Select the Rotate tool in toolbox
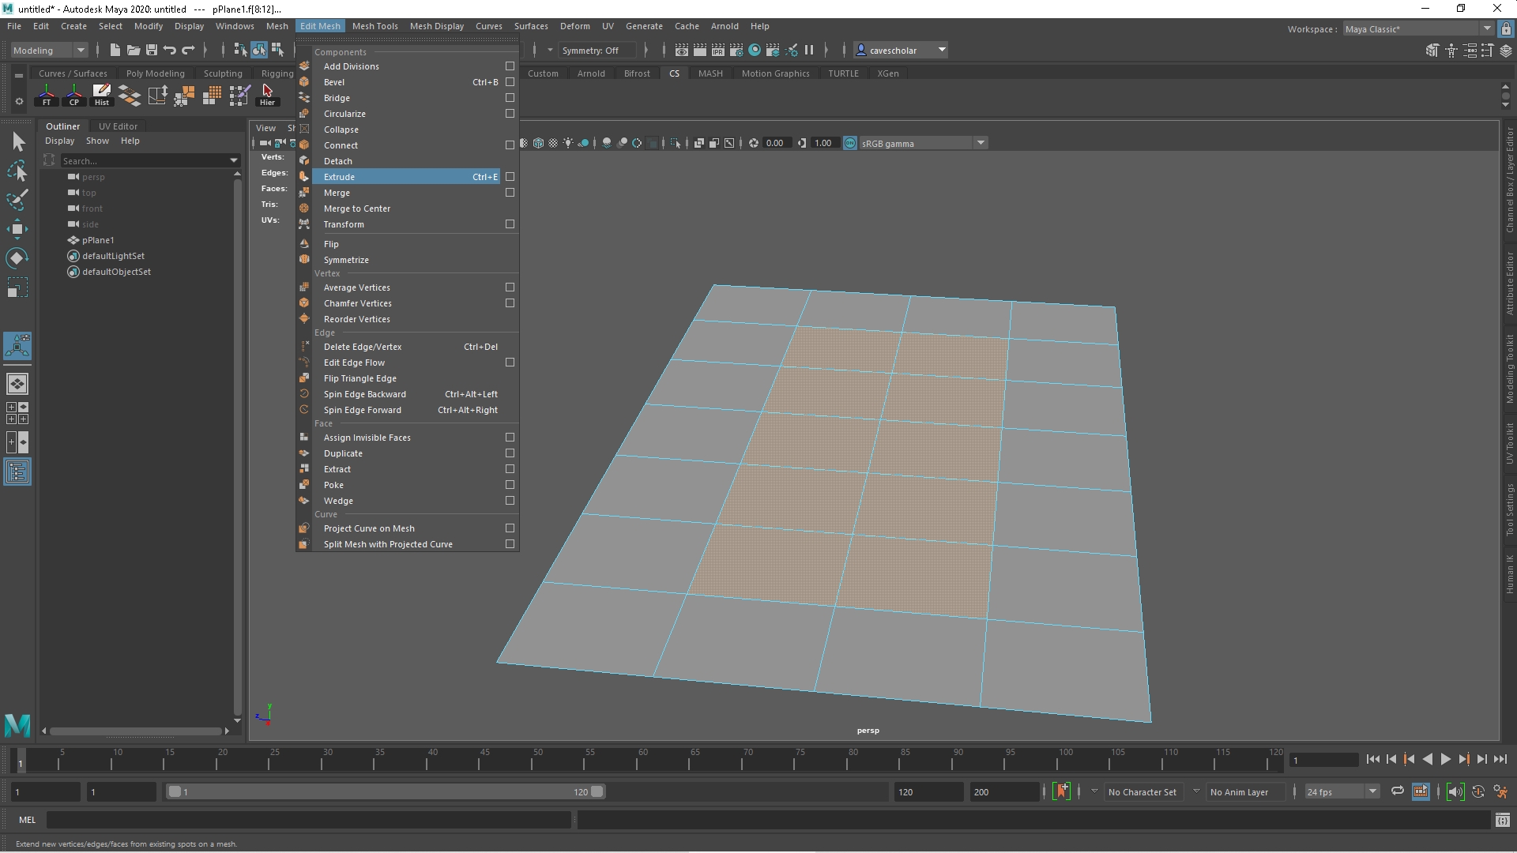1517x853 pixels. pyautogui.click(x=17, y=258)
